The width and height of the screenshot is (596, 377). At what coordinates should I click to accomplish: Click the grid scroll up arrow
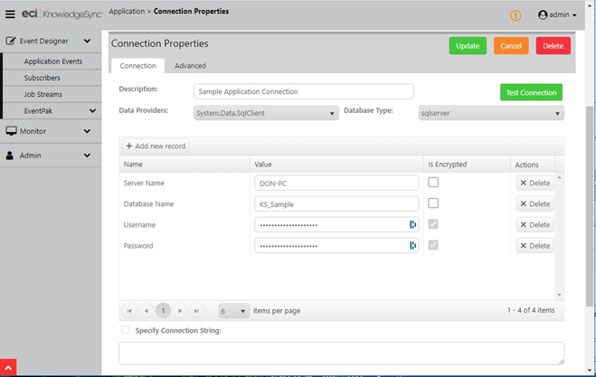(559, 177)
